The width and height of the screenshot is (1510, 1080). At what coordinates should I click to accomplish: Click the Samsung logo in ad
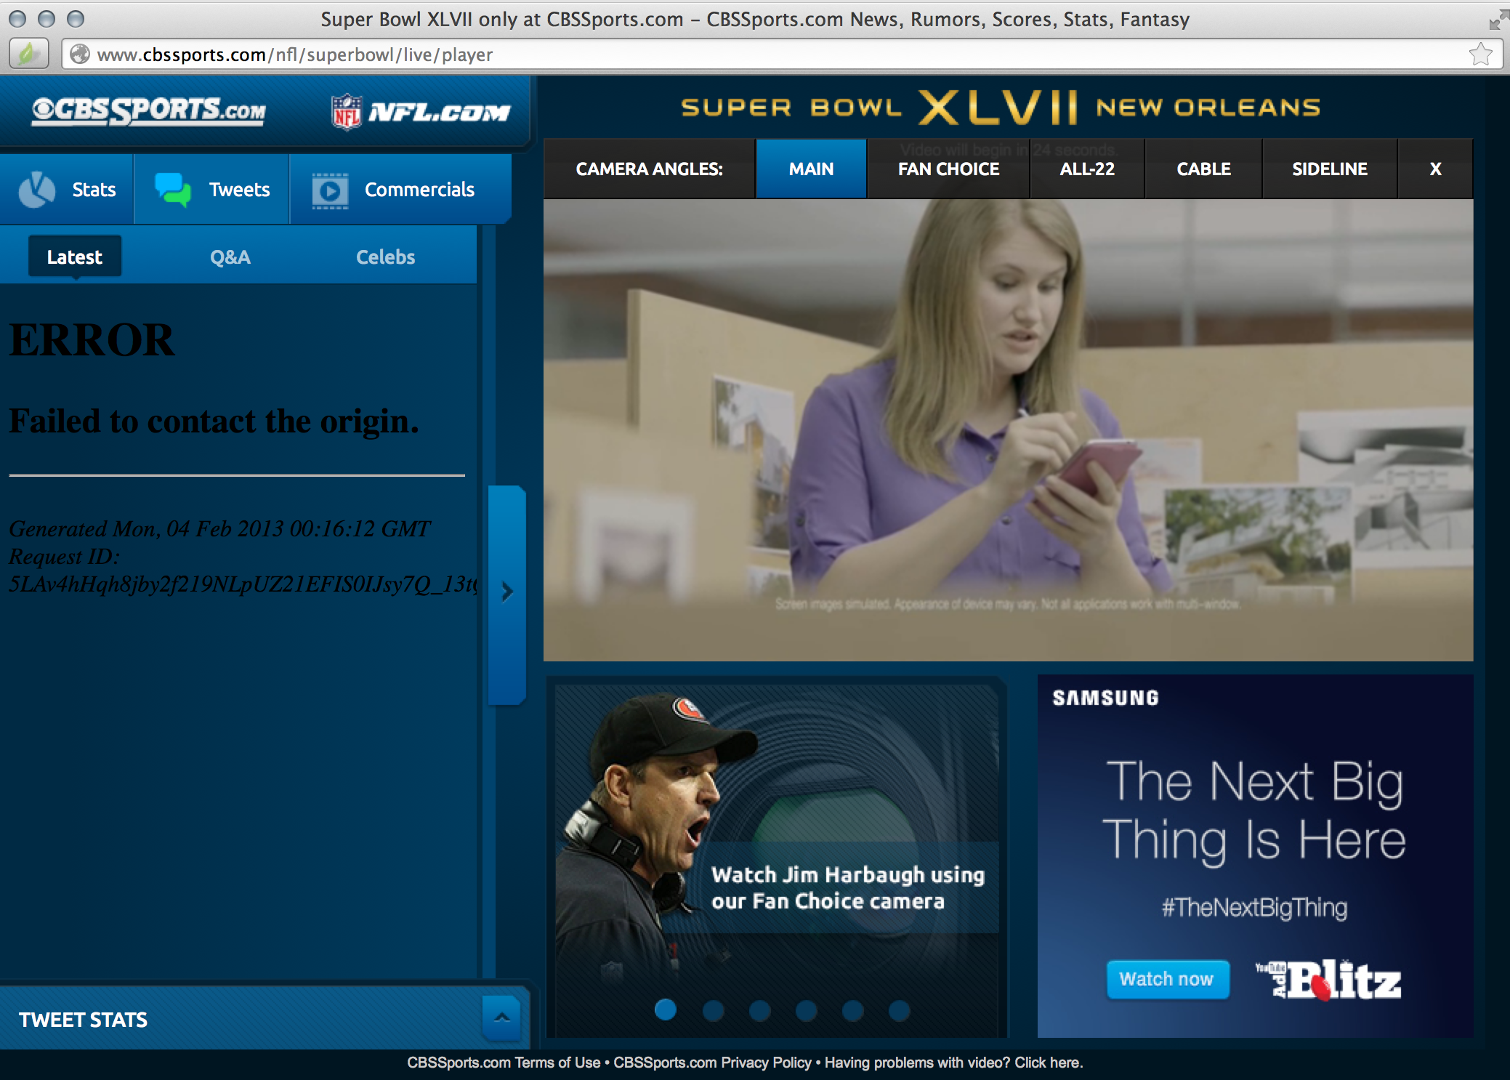(1105, 698)
